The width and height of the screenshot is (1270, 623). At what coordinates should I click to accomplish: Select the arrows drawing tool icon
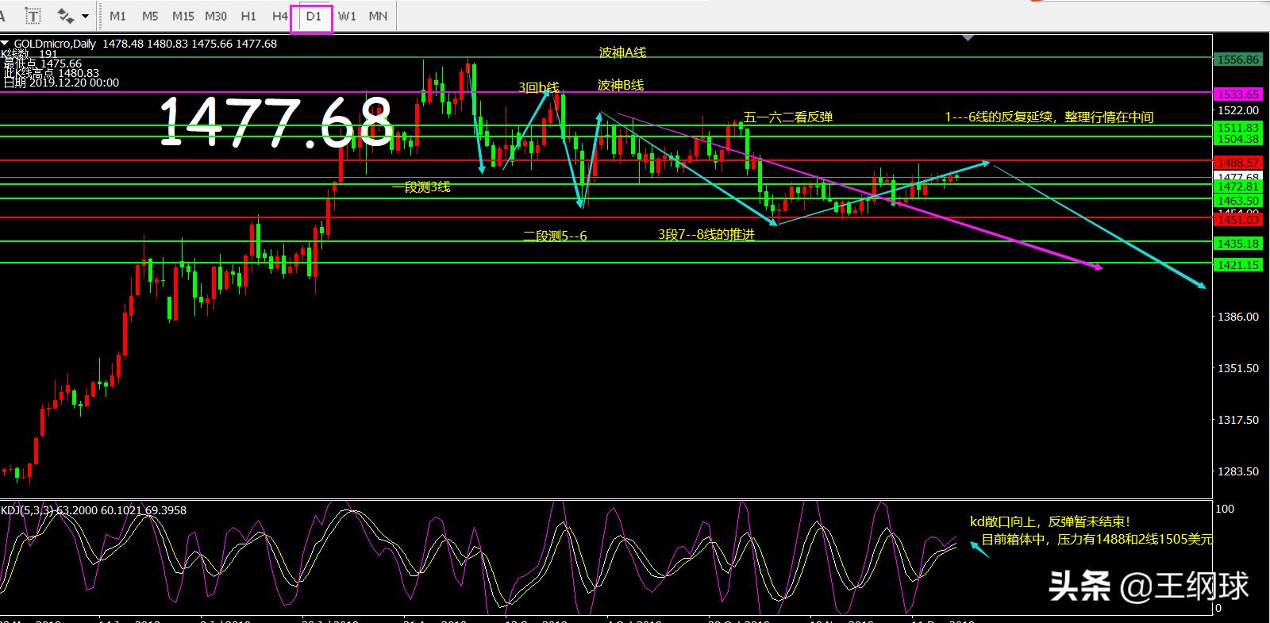click(x=64, y=16)
